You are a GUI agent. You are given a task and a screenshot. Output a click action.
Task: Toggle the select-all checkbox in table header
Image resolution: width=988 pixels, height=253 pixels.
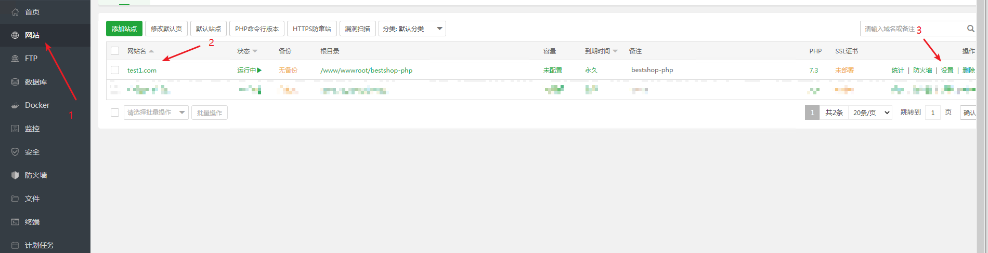[115, 51]
